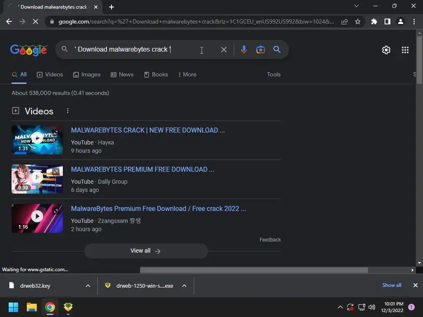423x317 pixels.
Task: Switch to Books results tab
Action: click(x=156, y=75)
